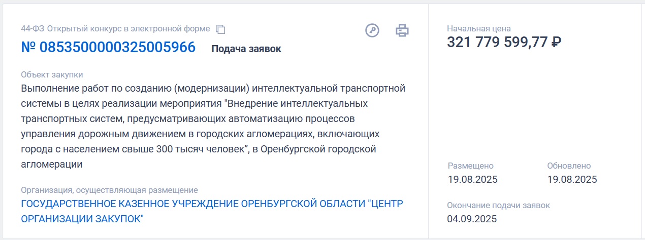Click the «Размещено» label

[470, 166]
